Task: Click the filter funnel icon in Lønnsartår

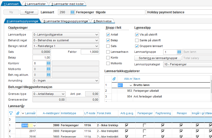Action: pyautogui.click(x=11, y=113)
